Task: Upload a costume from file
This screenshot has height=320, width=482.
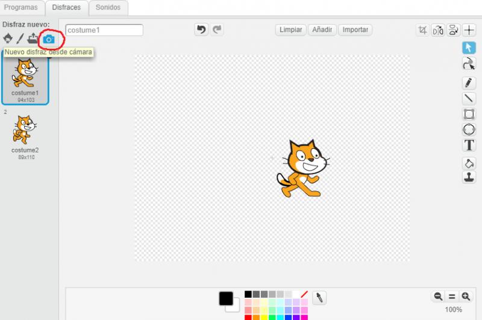Action: (33, 39)
